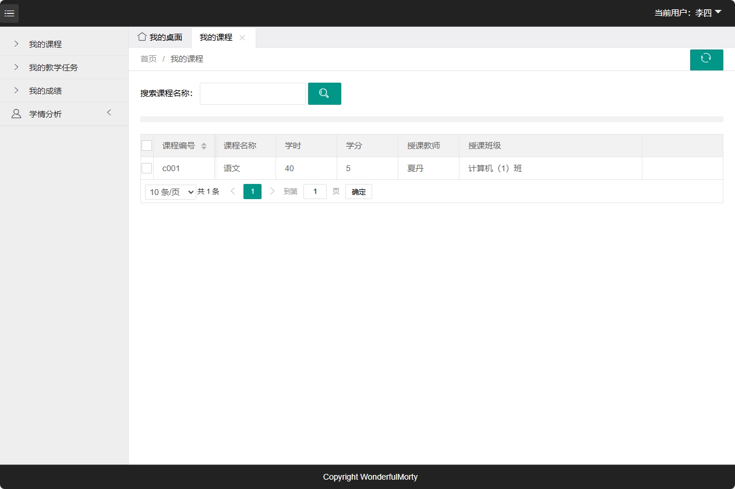Click the arrow icon beside 我的课程 sidebar item

pyautogui.click(x=16, y=44)
